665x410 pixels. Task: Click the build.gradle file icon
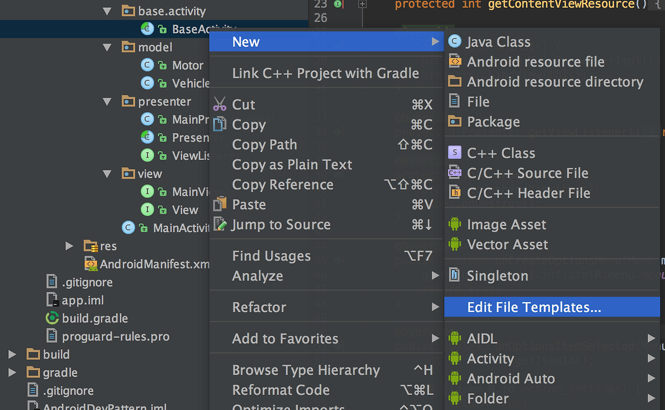point(52,318)
